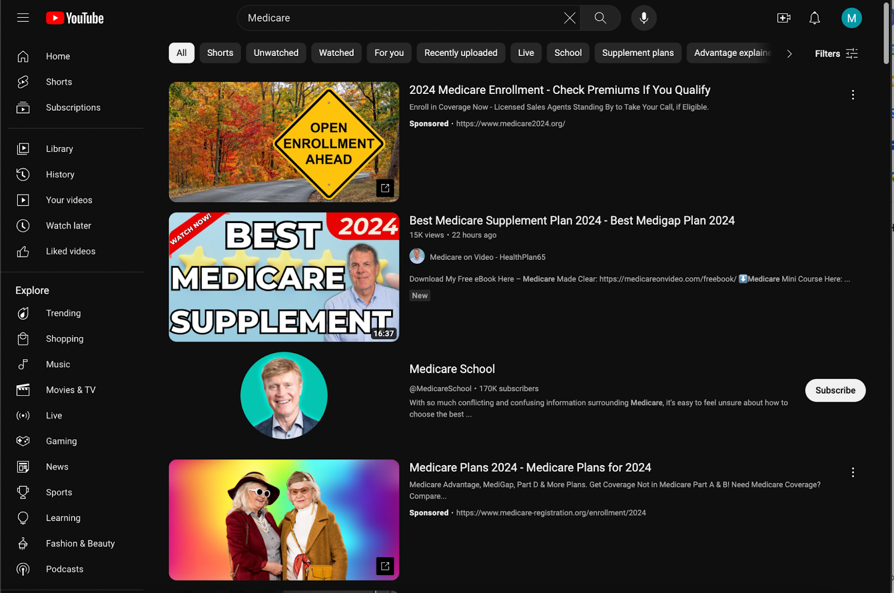
Task: Open the Create video icon
Action: 784,18
